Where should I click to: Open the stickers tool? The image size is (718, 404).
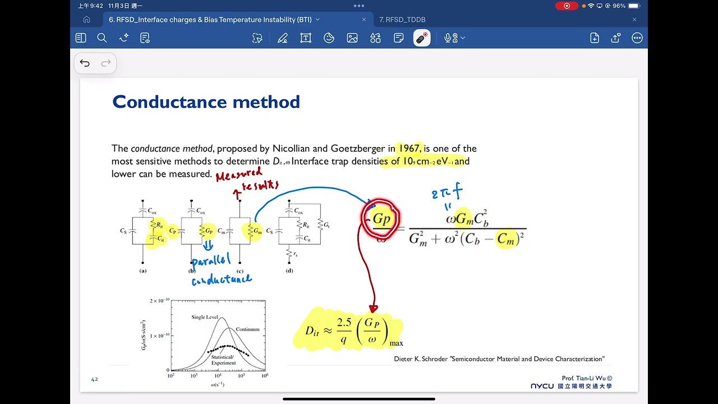pyautogui.click(x=329, y=38)
